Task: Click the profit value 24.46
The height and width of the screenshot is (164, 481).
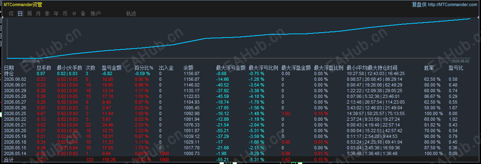Action: click(108, 125)
